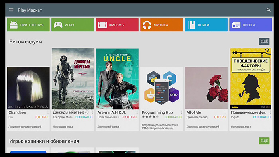Open overflow menu for Поведенческие факторы
The height and width of the screenshot is (157, 279).
pos(270,112)
